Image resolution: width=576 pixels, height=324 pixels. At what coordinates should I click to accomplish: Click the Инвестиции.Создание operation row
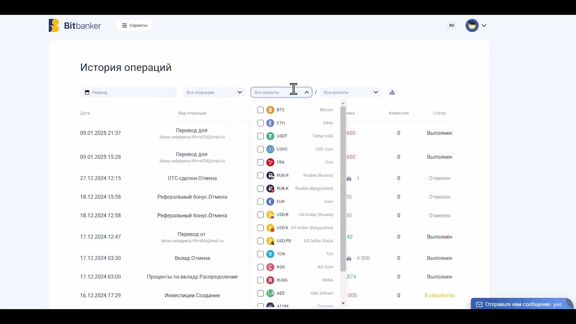pos(192,296)
